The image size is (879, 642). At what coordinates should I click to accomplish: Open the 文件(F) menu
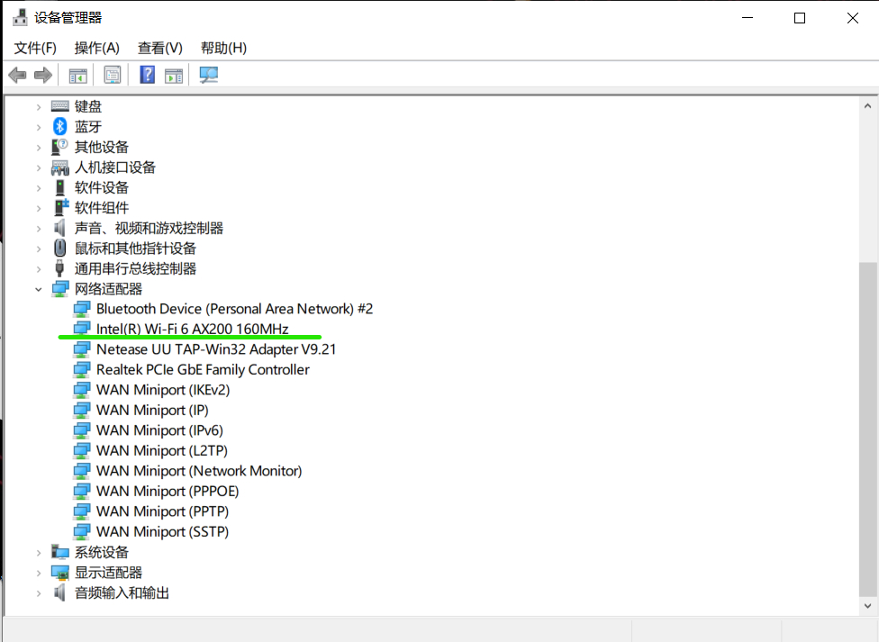pyautogui.click(x=35, y=49)
